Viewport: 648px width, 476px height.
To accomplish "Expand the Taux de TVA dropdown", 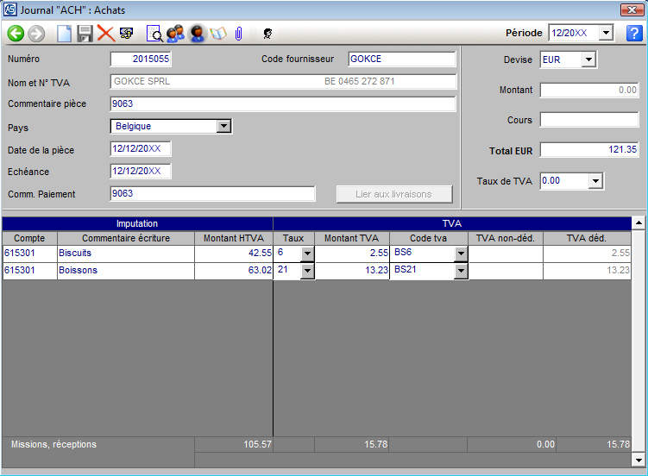I will [595, 181].
